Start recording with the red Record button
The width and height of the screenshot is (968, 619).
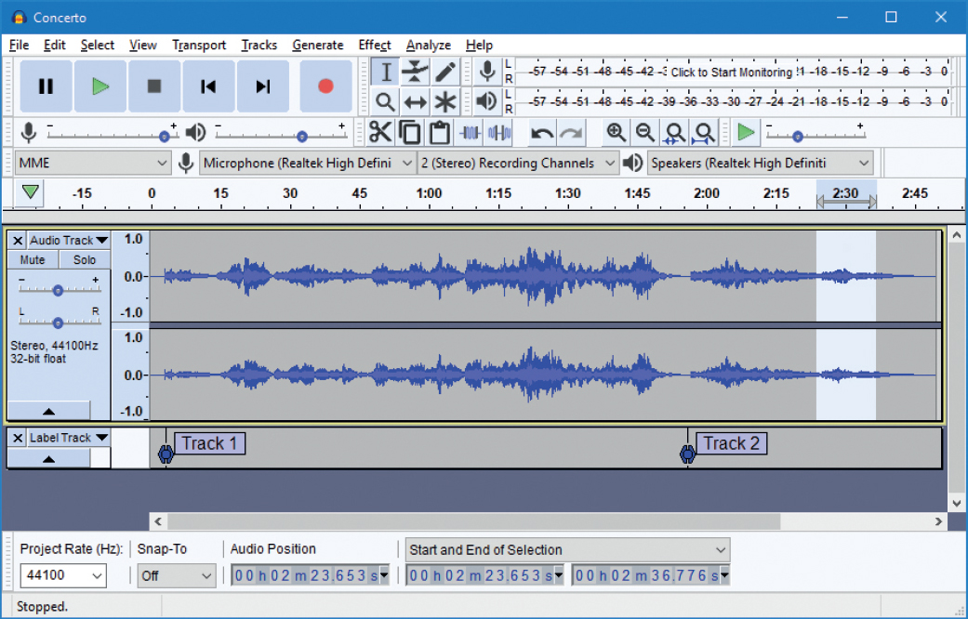tap(325, 86)
